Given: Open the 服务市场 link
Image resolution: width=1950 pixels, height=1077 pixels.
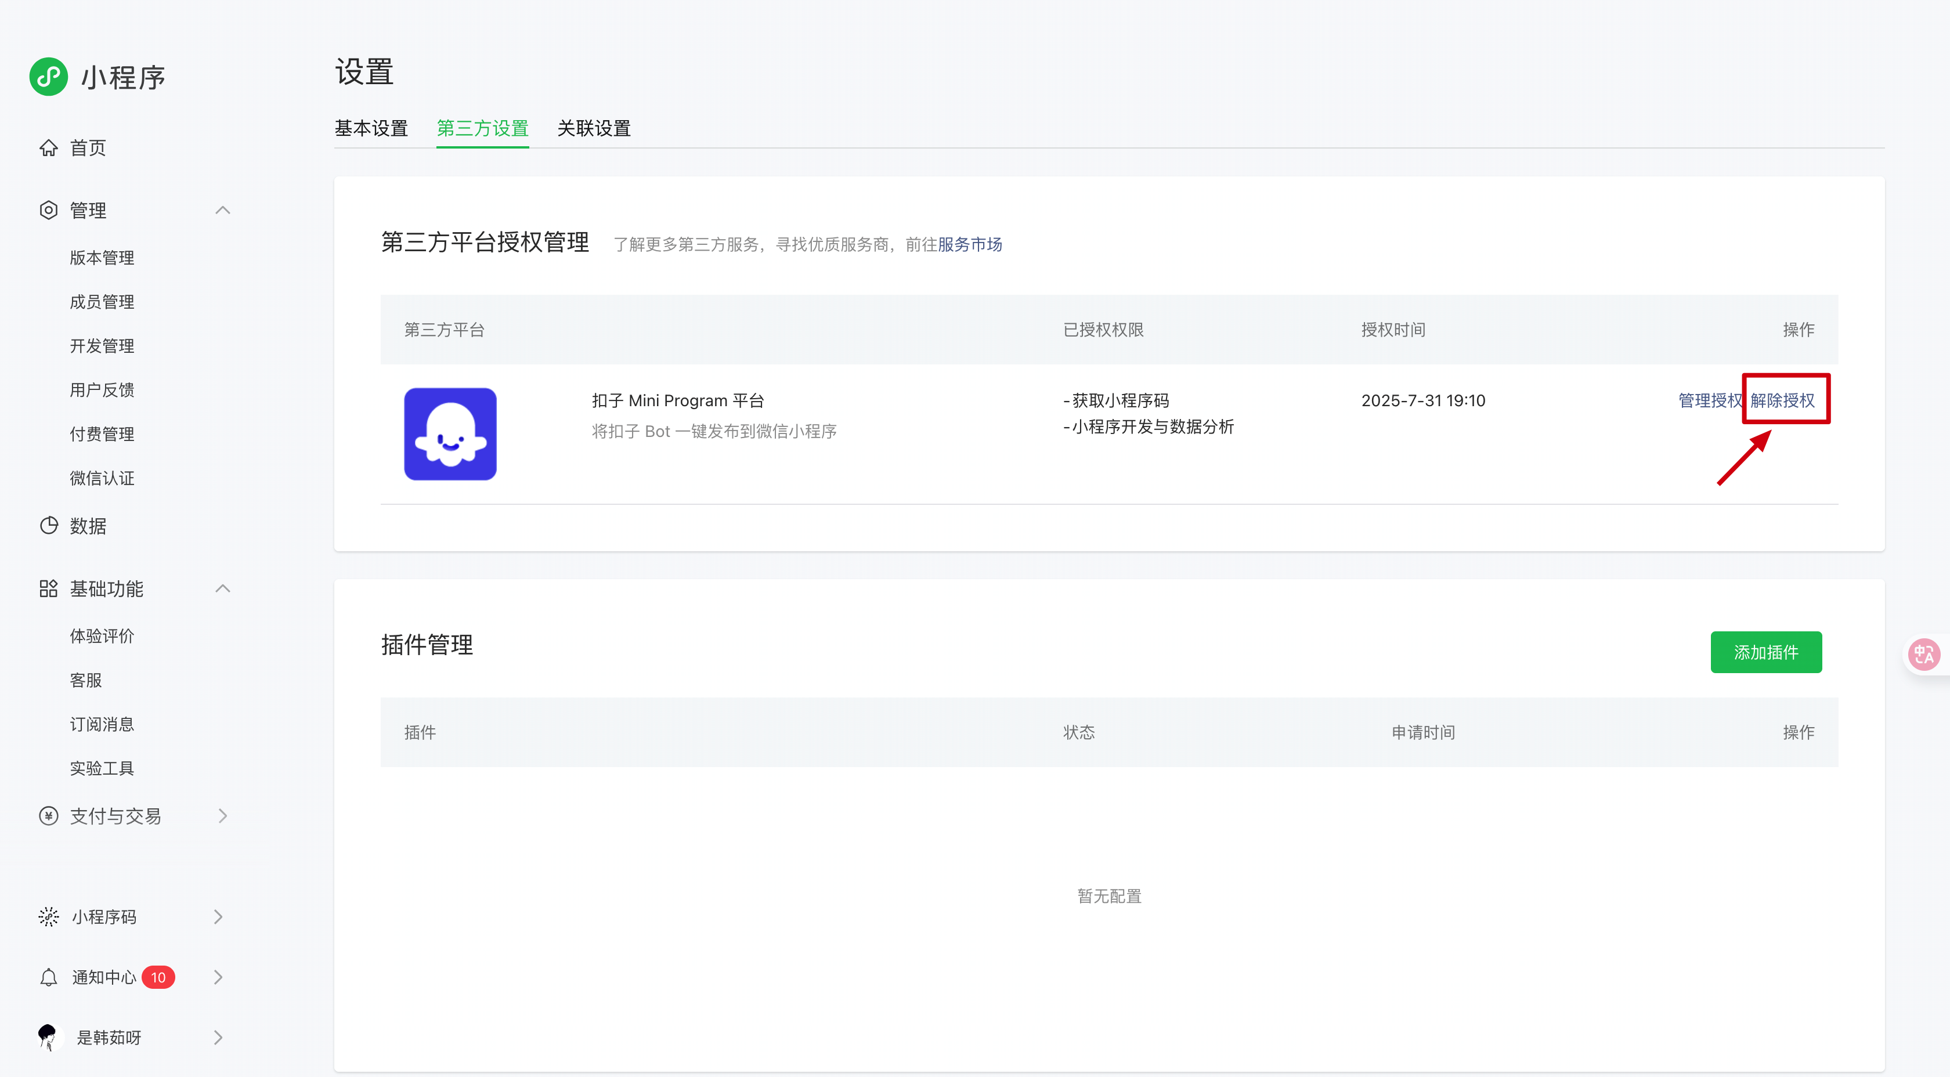Looking at the screenshot, I should [x=969, y=244].
